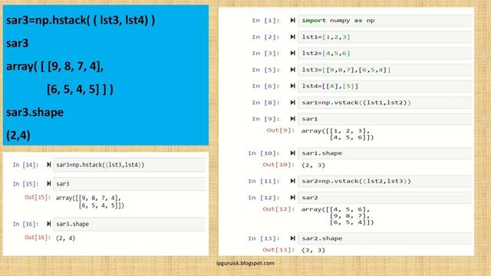491x276 pixels.
Task: Run cell In [9] with its run icon
Action: coord(292,119)
